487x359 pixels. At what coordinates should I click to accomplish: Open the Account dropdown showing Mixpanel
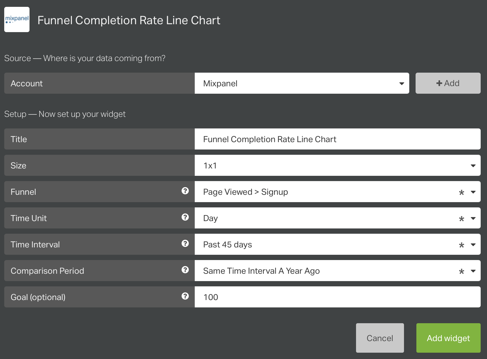302,83
